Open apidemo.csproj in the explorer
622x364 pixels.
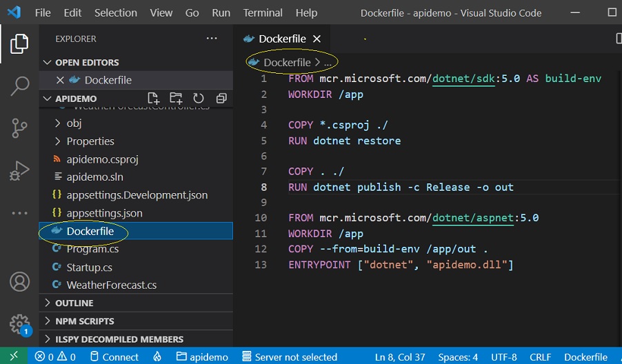102,159
